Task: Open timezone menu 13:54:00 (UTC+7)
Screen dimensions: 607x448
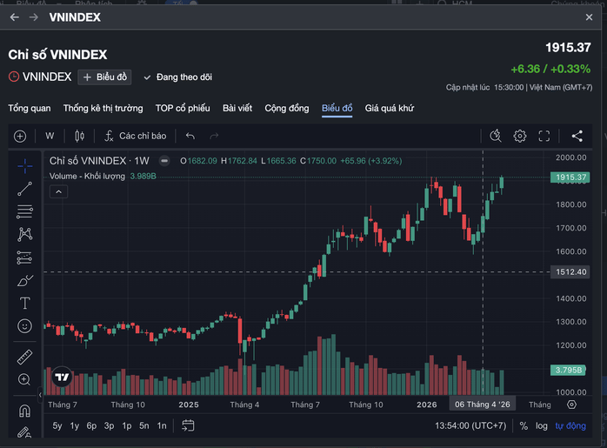Action: pos(470,426)
